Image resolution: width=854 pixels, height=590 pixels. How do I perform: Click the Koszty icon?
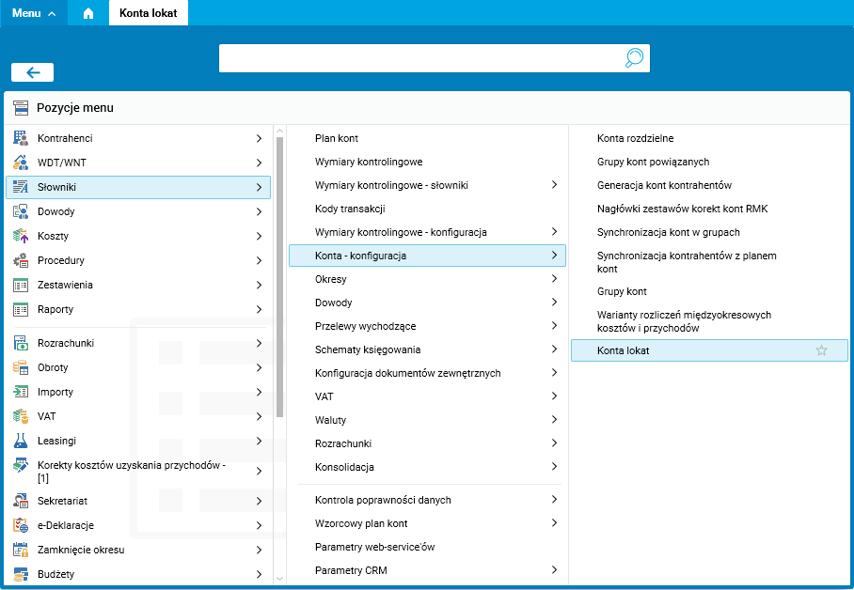21,236
